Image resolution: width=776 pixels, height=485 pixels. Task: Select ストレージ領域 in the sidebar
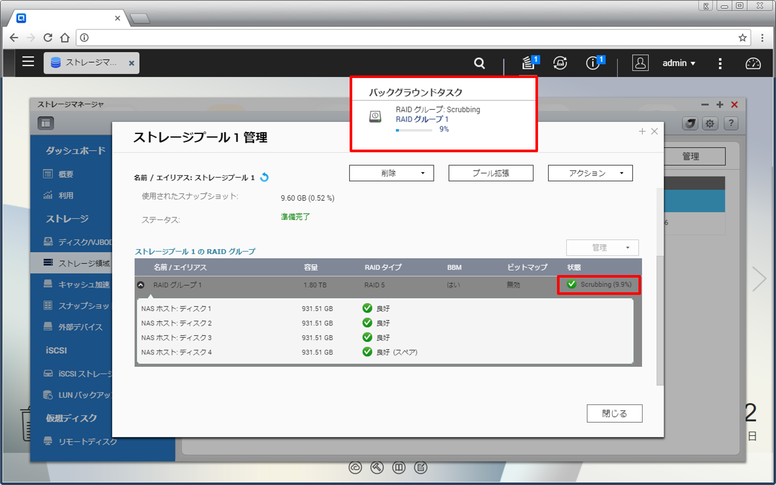(x=84, y=263)
